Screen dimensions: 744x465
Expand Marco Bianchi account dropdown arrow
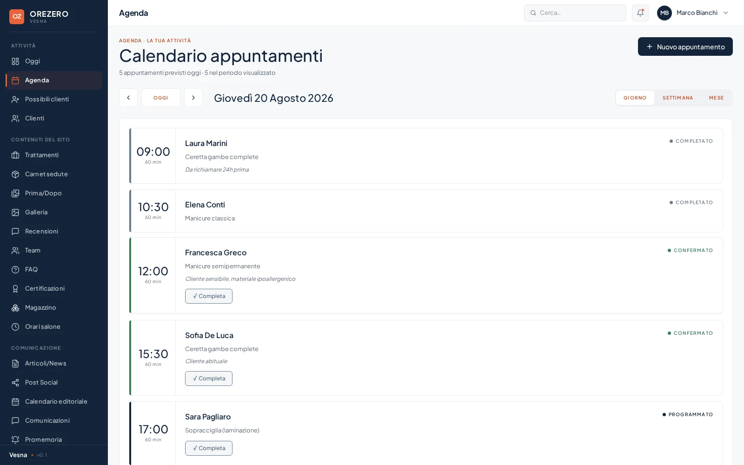pyautogui.click(x=725, y=13)
